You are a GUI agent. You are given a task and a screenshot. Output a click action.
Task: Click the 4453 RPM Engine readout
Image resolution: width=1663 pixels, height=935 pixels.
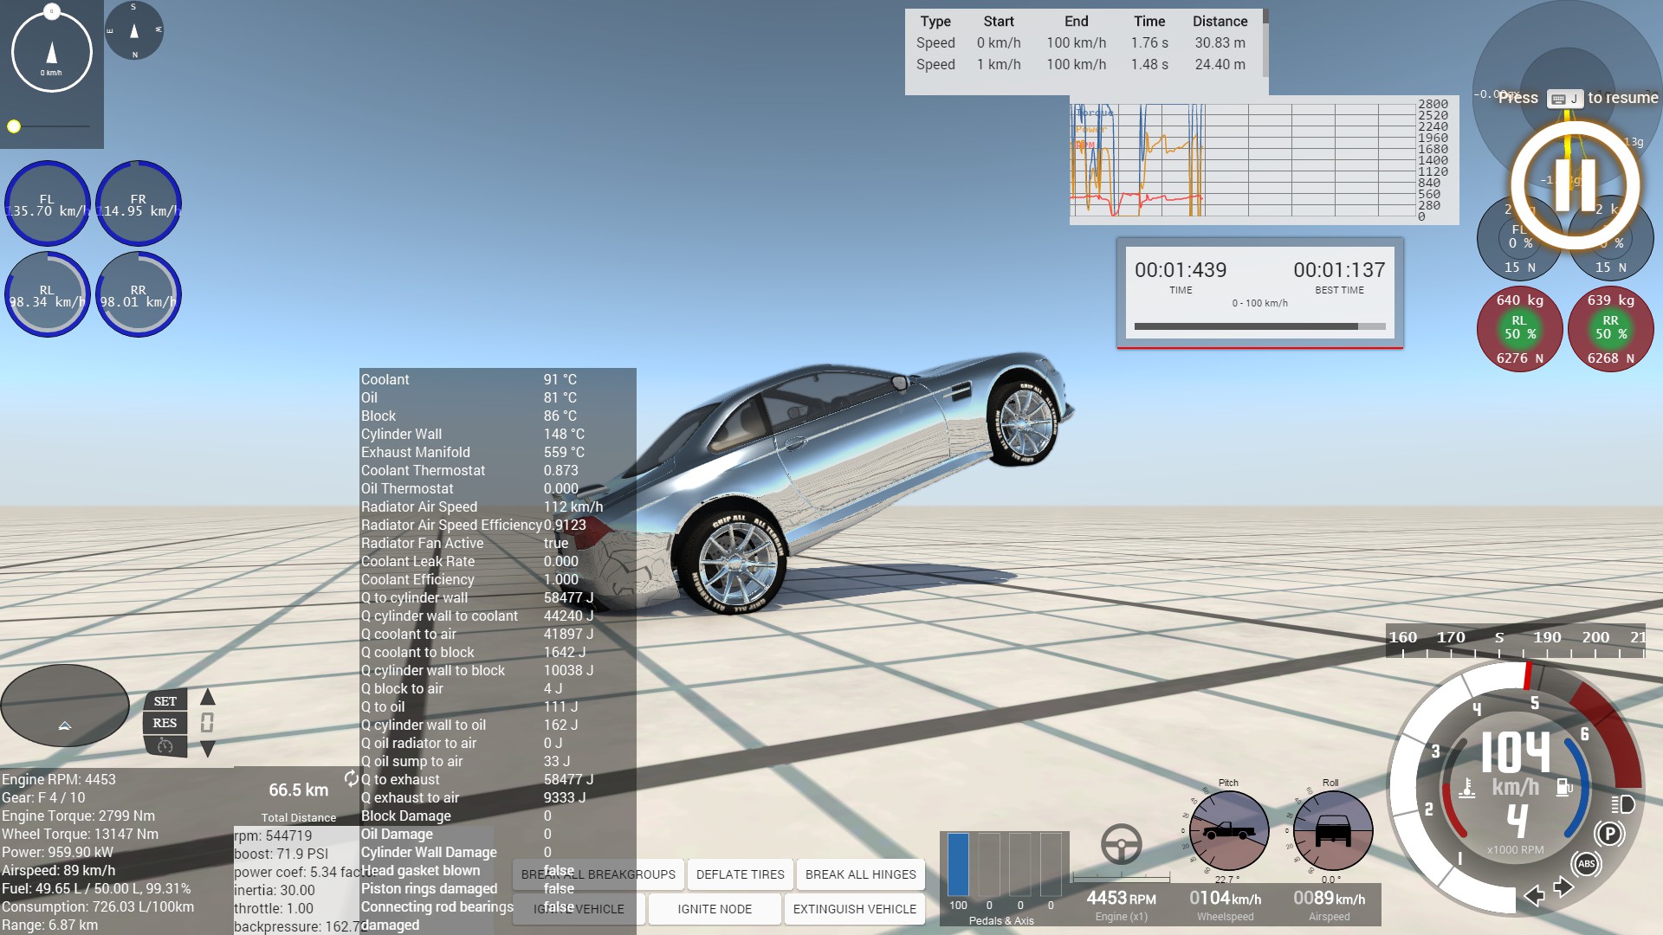click(x=1121, y=899)
